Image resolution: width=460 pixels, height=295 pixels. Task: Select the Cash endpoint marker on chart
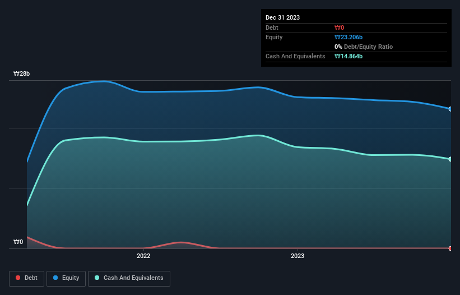450,159
